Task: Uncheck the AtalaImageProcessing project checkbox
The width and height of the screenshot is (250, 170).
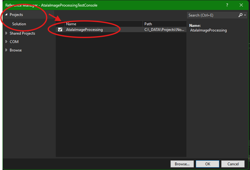Action: [60, 30]
